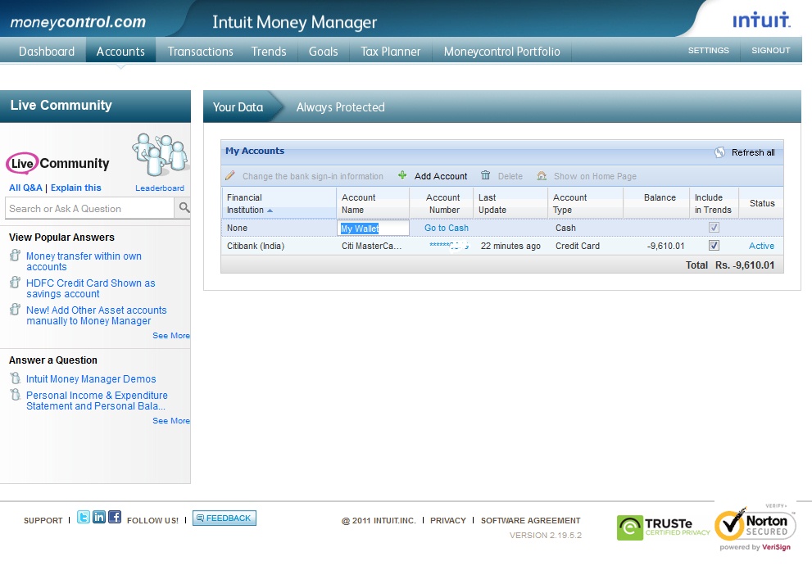
Task: Open the All Q&A link
Action: 25,188
